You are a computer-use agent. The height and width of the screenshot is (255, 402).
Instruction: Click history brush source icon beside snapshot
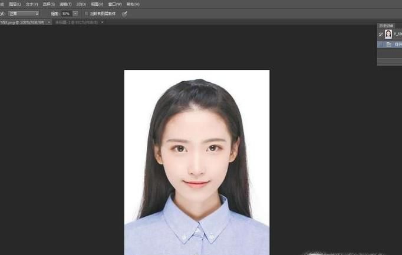[x=381, y=34]
